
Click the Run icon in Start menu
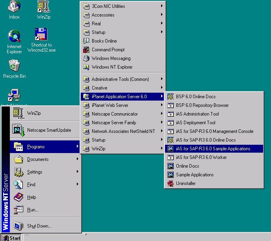[x=19, y=210]
